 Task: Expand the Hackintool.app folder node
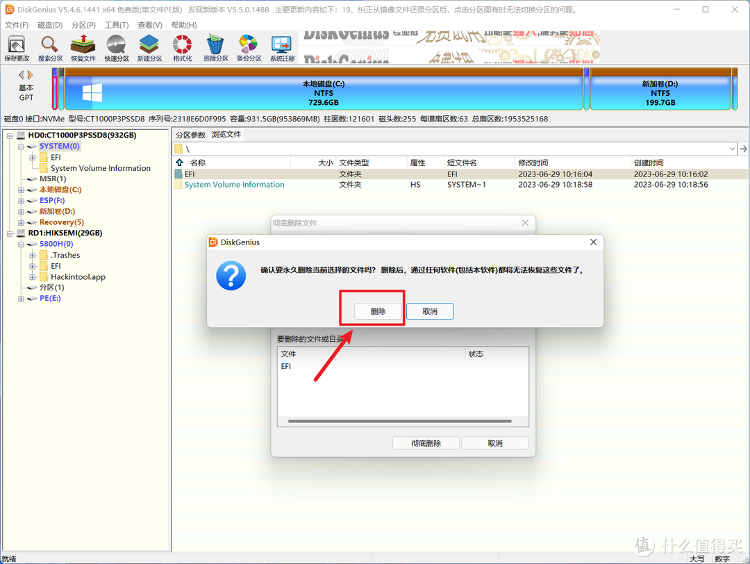pos(33,277)
